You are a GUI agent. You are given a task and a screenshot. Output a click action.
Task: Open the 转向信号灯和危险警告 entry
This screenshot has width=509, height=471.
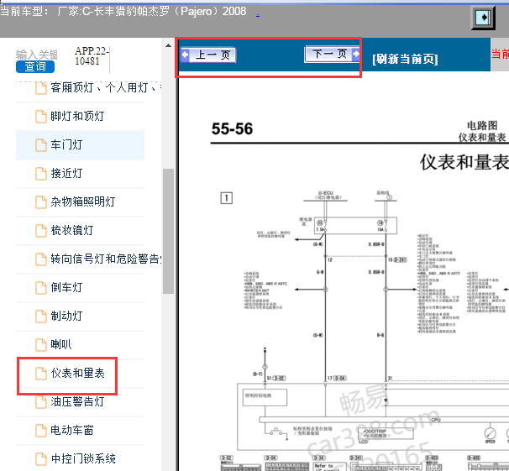106,259
